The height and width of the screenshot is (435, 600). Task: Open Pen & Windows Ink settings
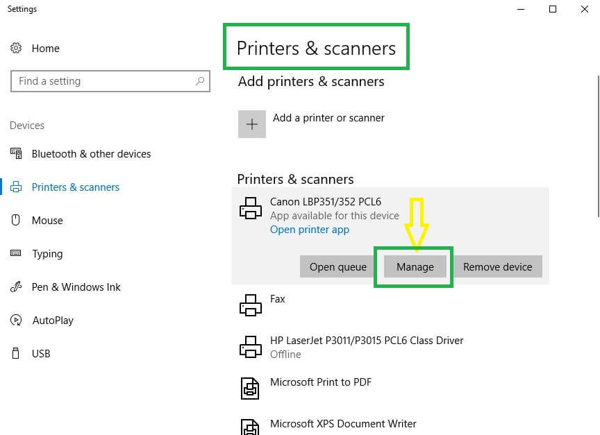tap(76, 287)
